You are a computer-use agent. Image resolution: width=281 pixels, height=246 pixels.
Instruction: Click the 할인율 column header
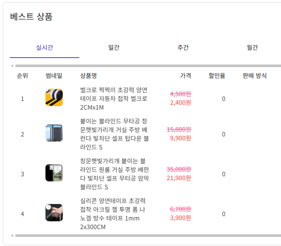(x=217, y=75)
